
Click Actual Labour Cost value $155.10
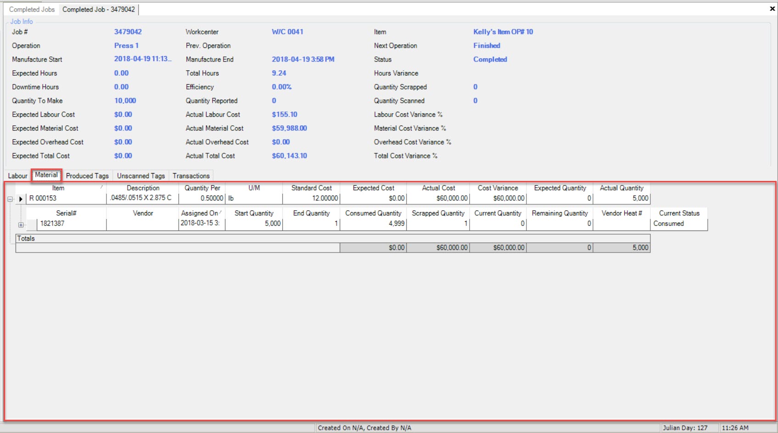285,114
